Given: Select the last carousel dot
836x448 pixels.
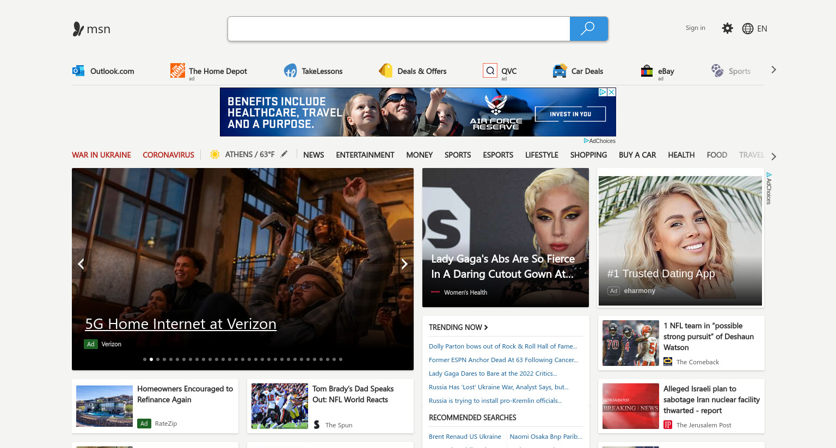Looking at the screenshot, I should pyautogui.click(x=341, y=359).
